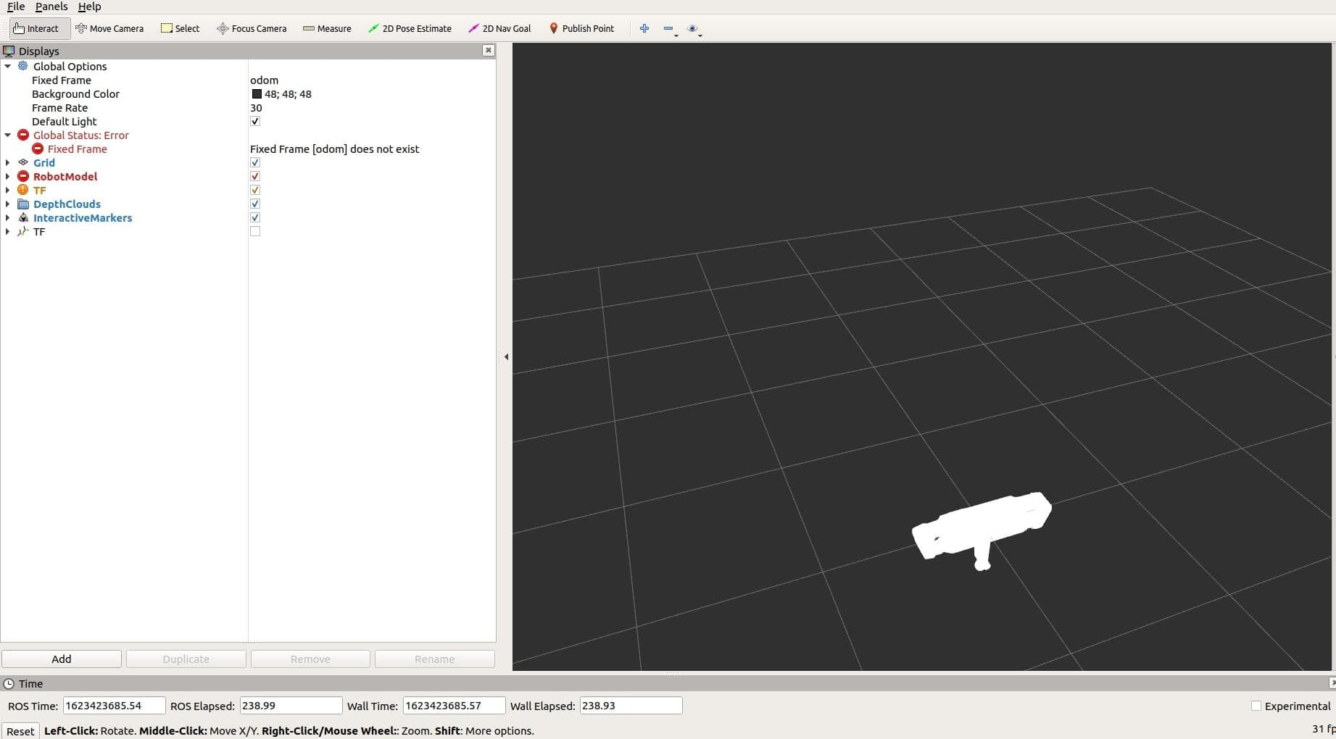Screen dimensions: 1336x739
Task: Click the Background Color swatch
Action: tap(257, 93)
